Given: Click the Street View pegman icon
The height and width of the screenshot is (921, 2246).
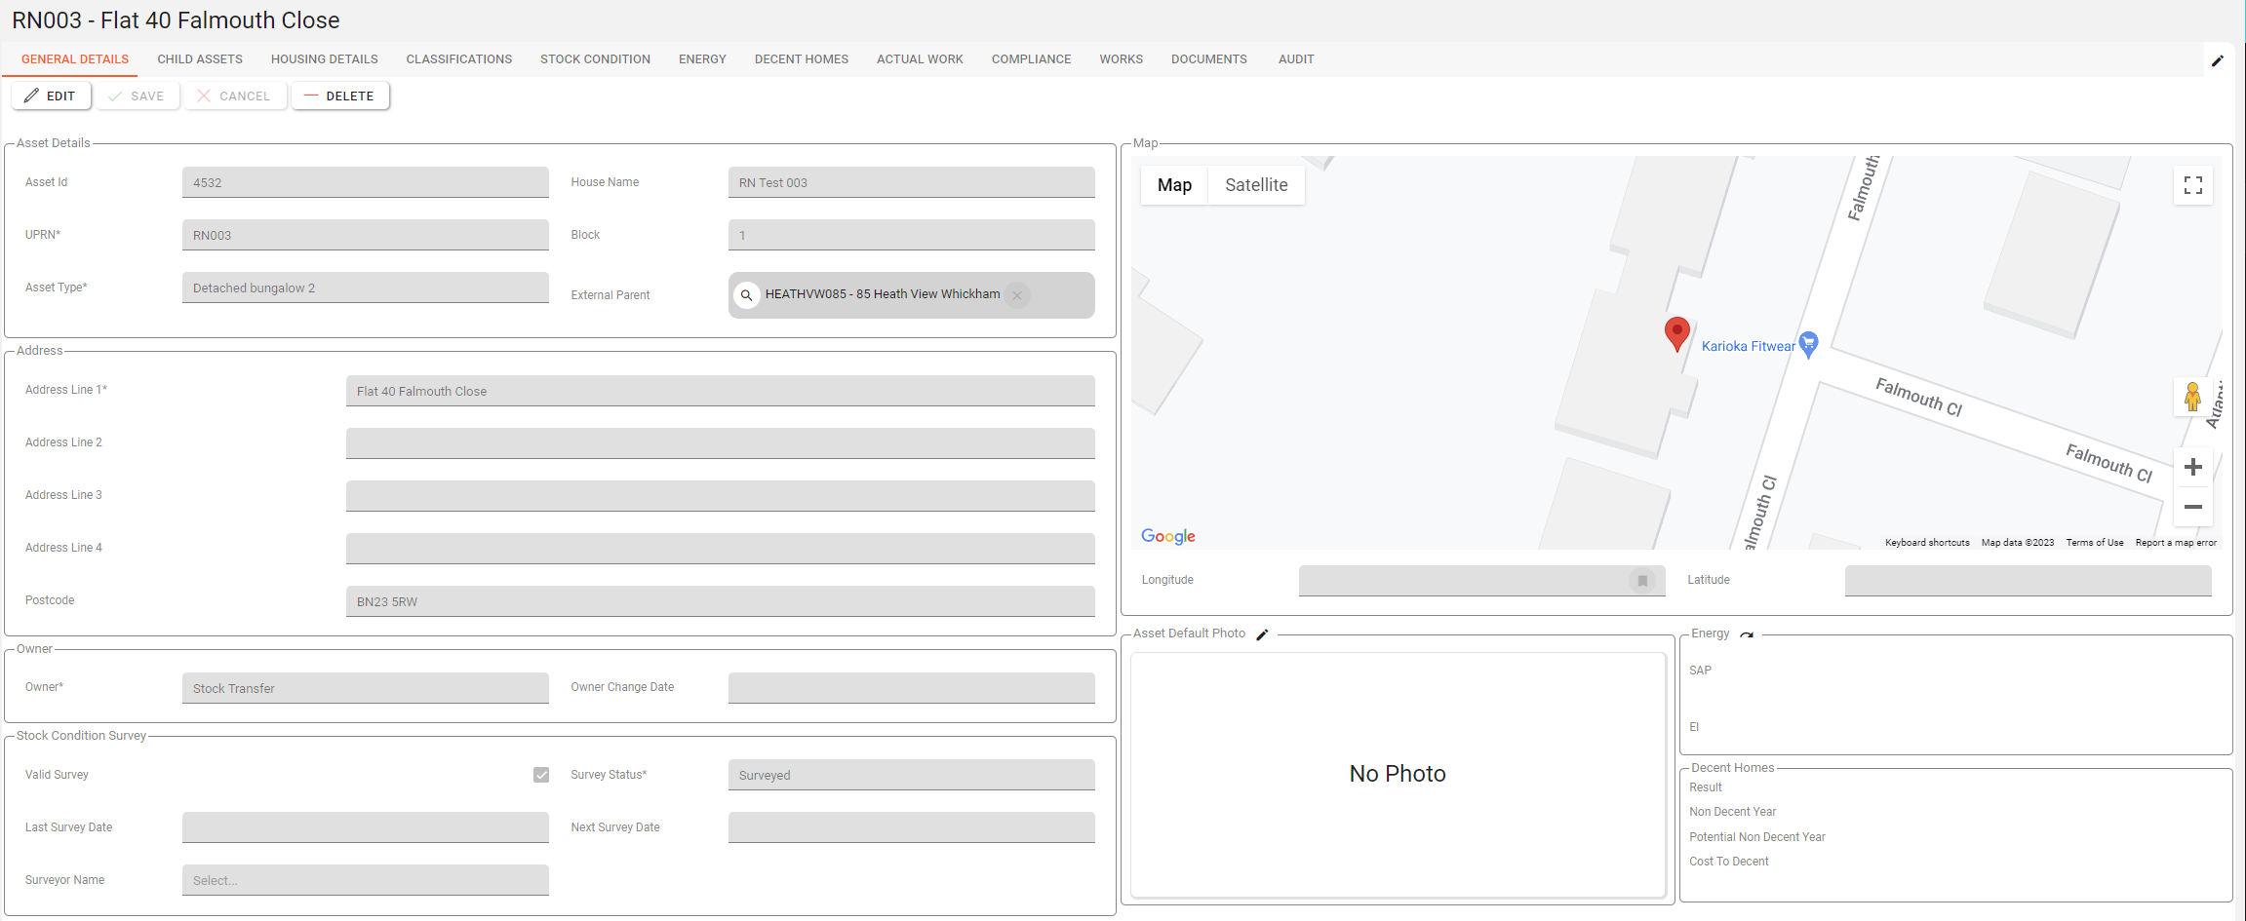Looking at the screenshot, I should coord(2192,397).
